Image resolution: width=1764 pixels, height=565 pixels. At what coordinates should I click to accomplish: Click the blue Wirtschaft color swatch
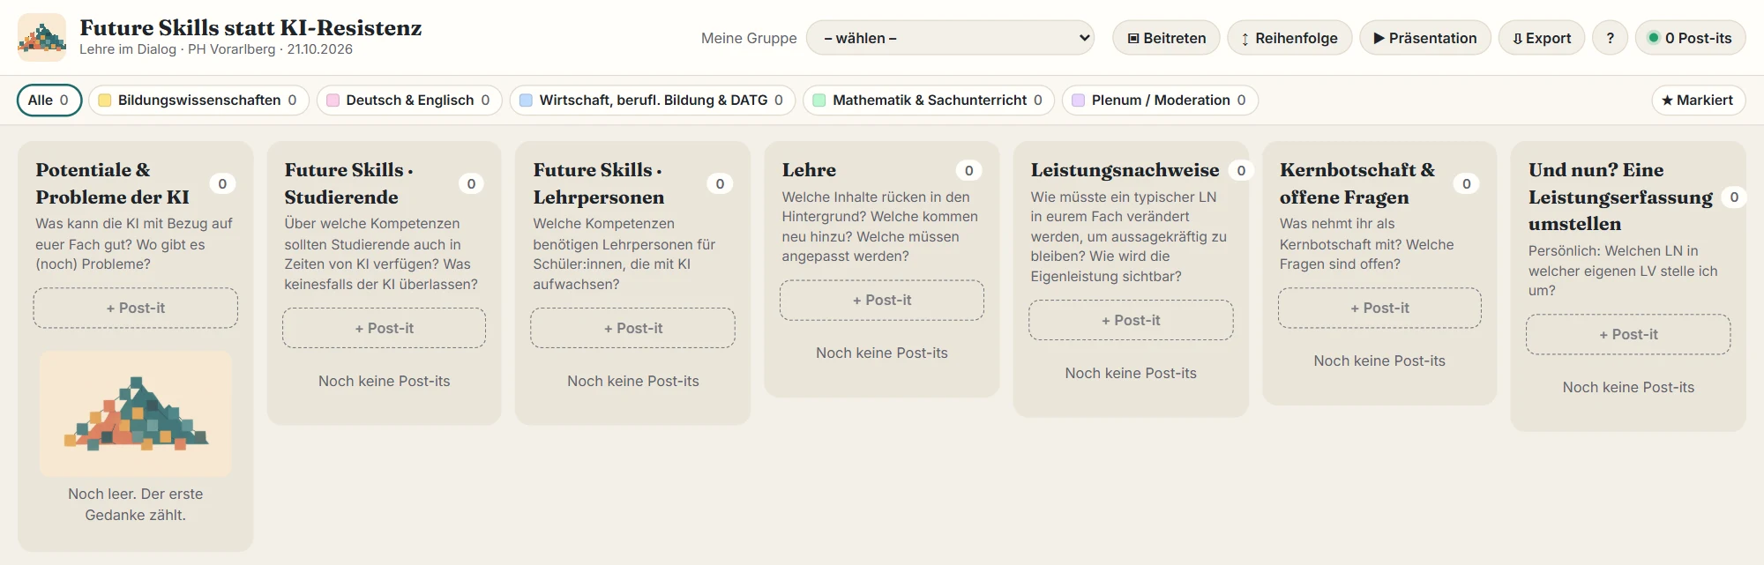click(x=527, y=100)
